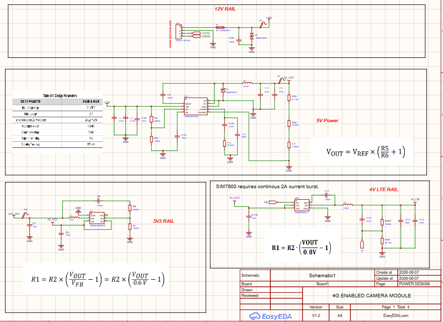This screenshot has height=322, width=443.
Task: Click the L3 4.7uH inductor
Action: point(248,84)
